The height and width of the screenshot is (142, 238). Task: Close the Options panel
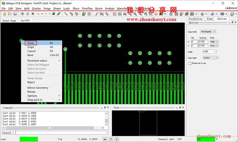click(236, 22)
